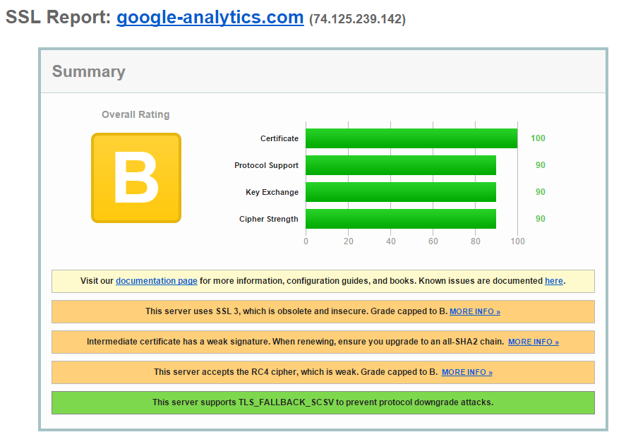Viewport: 626px width, 437px height.
Task: Open MORE INFO for the weak signature warning
Action: point(533,342)
